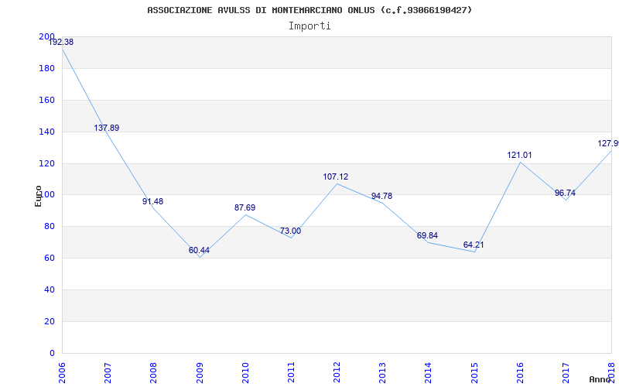Click the 2011 x-axis year label
619x387 pixels.
(291, 372)
